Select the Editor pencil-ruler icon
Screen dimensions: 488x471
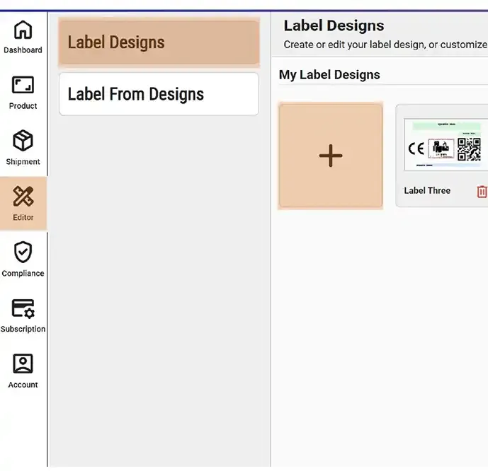coord(23,197)
